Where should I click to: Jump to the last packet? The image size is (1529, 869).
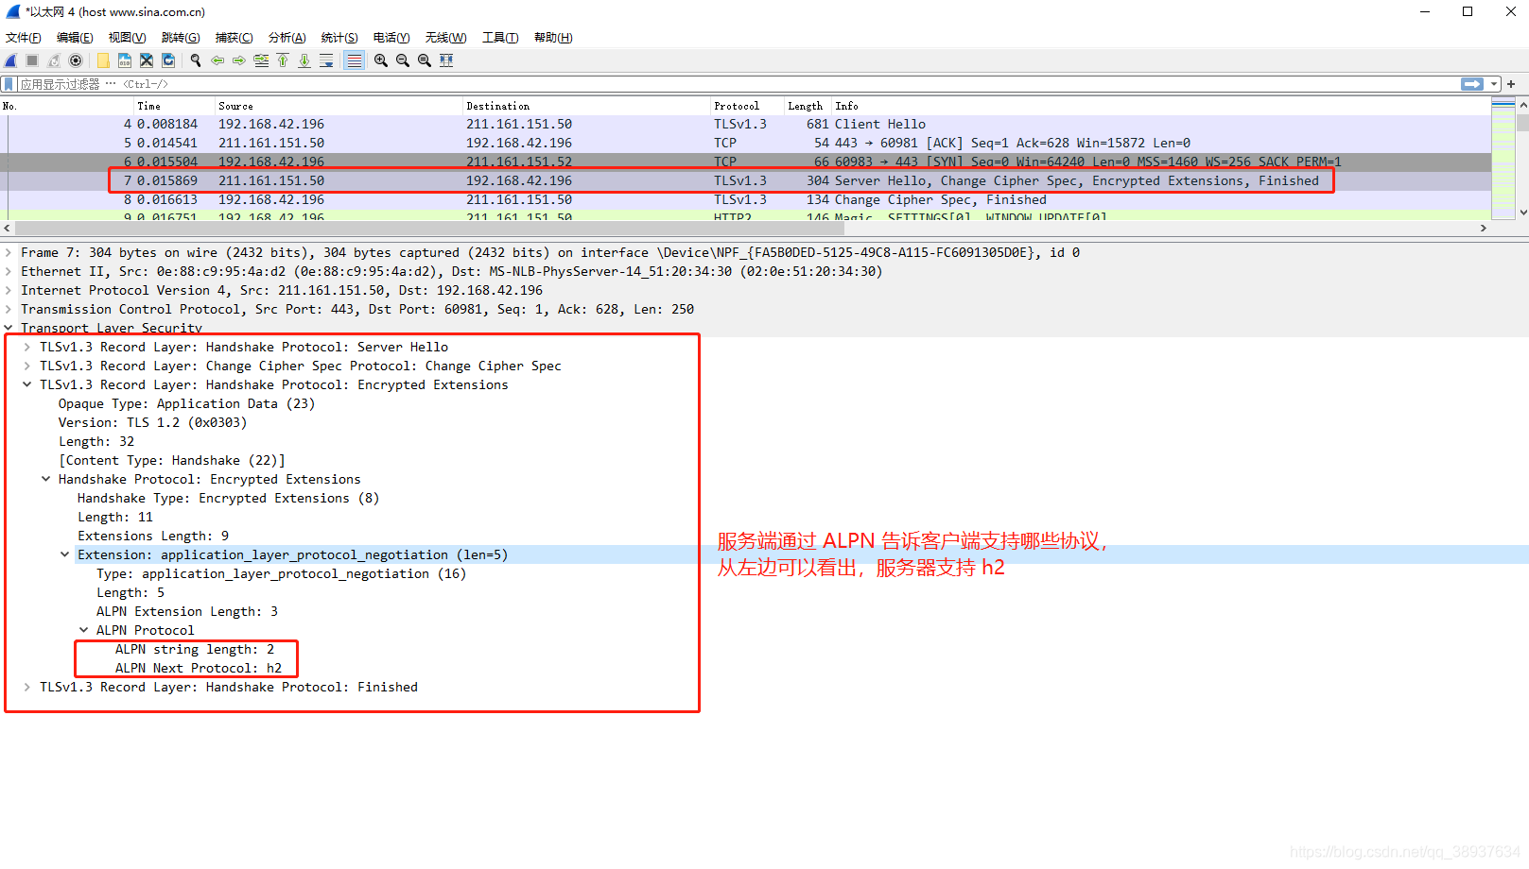[304, 60]
